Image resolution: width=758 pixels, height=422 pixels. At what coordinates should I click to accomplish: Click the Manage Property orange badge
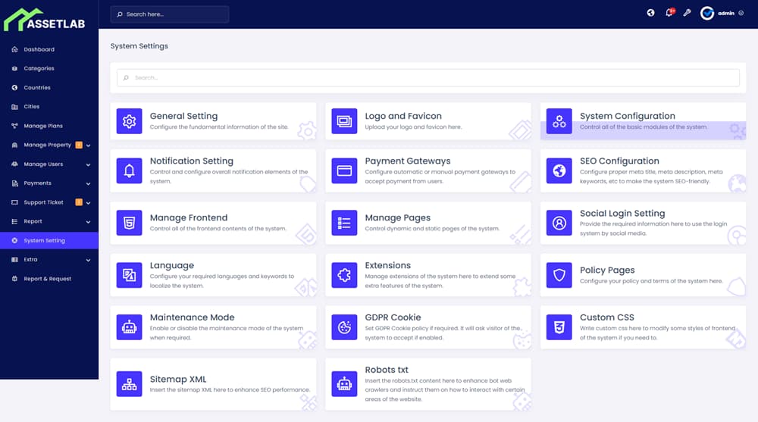click(x=79, y=145)
